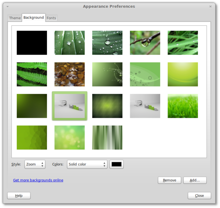220x208 pixels.
Task: Open the Style dropdown set to Zoom
Action: coord(35,164)
